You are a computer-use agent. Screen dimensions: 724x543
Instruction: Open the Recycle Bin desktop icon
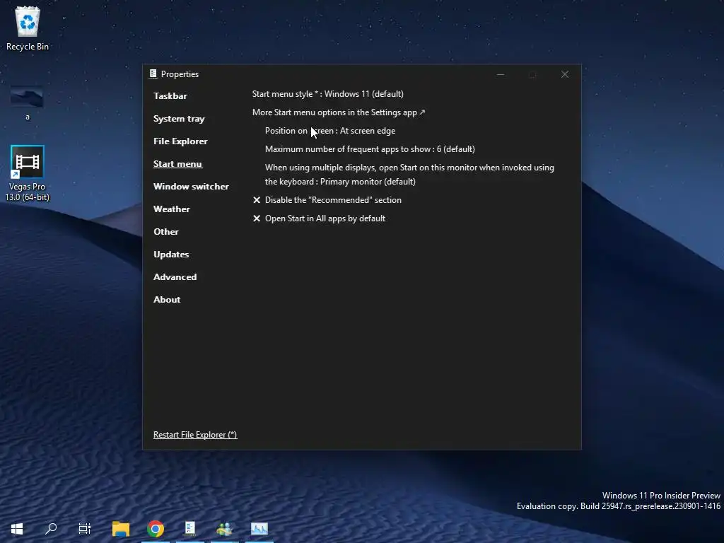(x=28, y=28)
